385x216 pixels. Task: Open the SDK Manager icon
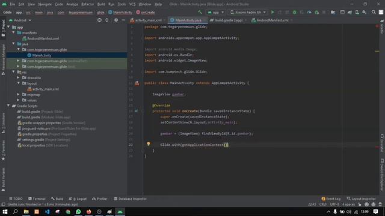click(x=365, y=12)
